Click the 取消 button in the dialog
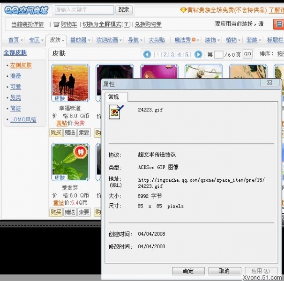The height and width of the screenshot is (281, 284). coord(225,271)
